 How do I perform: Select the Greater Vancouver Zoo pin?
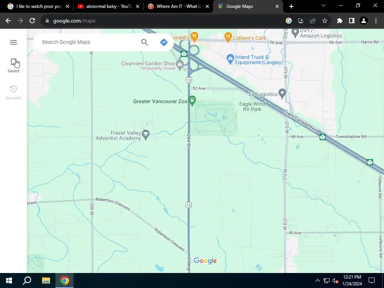(192, 100)
